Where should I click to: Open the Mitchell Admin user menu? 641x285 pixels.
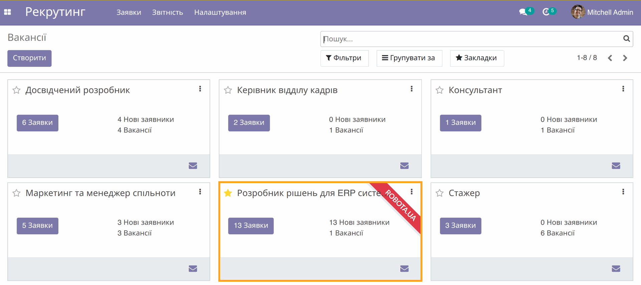[x=602, y=12]
